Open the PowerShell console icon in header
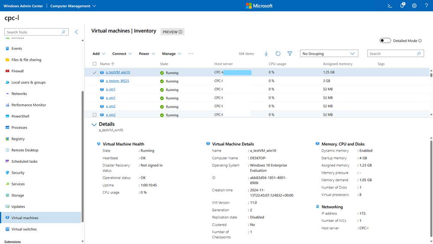This screenshot has height=244, width=433. pos(390,6)
